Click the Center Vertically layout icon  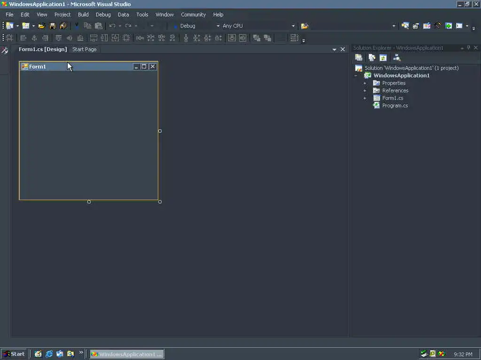click(x=243, y=38)
